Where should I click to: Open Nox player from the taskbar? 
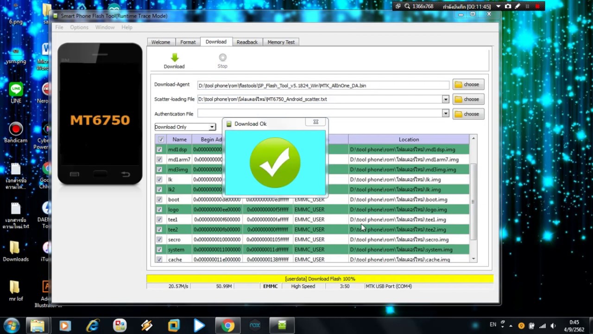tap(255, 326)
